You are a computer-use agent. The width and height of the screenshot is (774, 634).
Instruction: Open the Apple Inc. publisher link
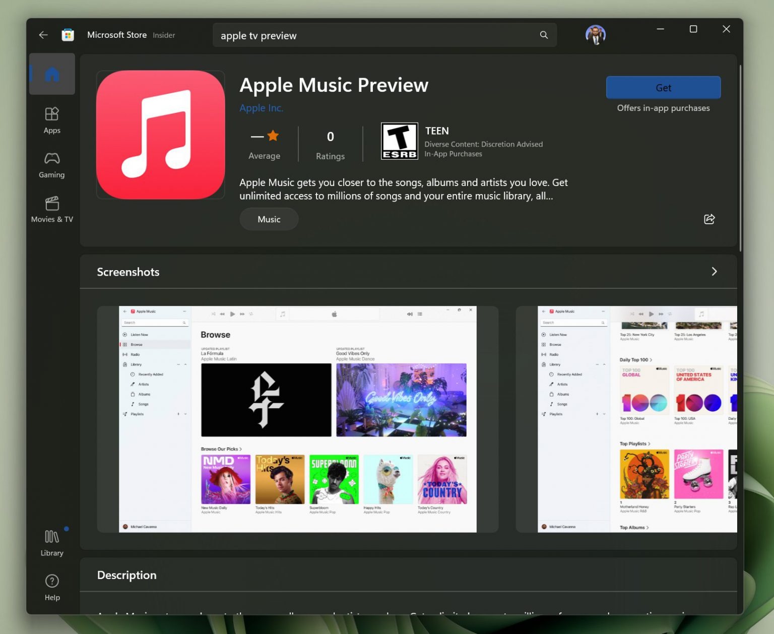tap(261, 108)
